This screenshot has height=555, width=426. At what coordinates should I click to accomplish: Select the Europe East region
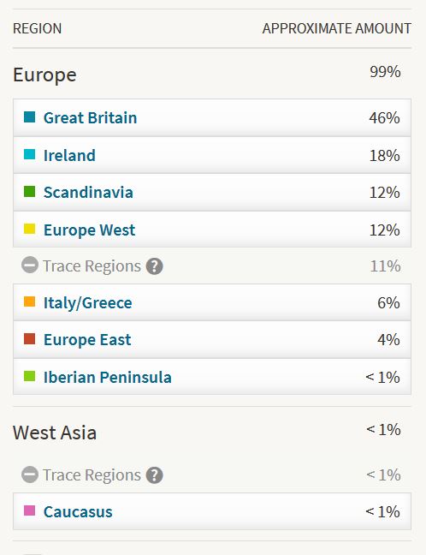(x=87, y=340)
